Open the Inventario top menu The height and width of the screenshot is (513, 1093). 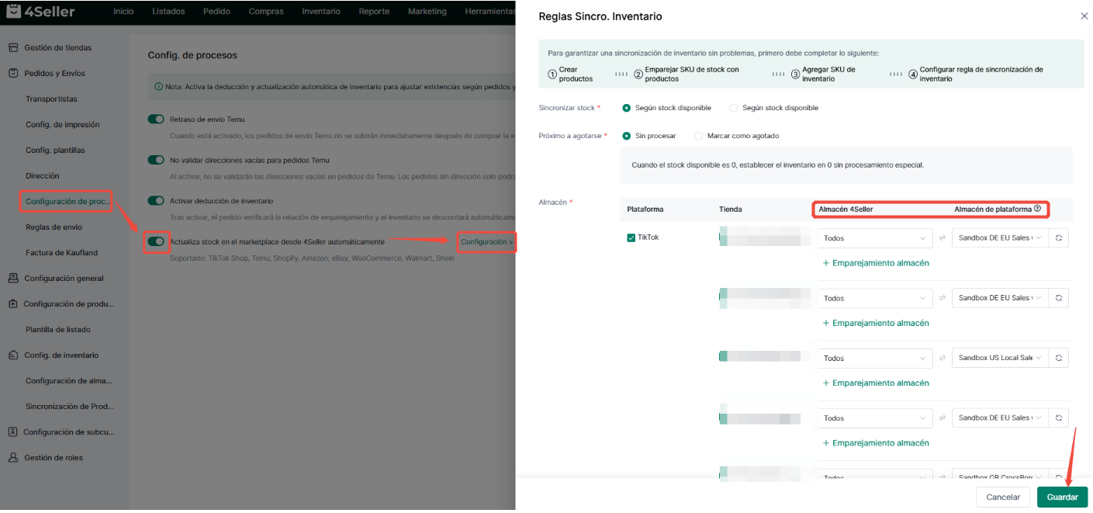pyautogui.click(x=321, y=12)
